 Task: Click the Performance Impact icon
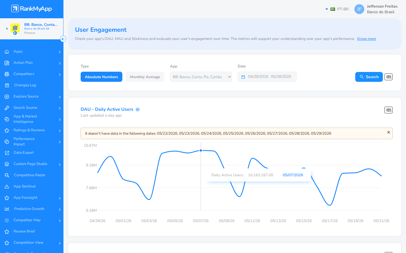7,142
